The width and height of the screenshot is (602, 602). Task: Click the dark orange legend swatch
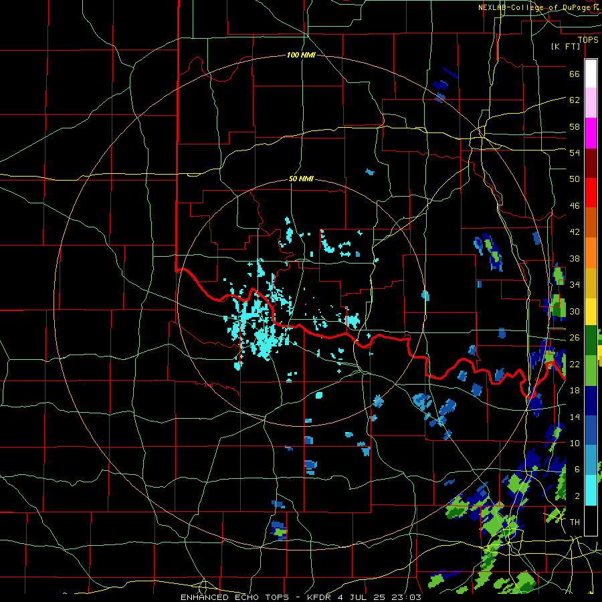tap(591, 223)
